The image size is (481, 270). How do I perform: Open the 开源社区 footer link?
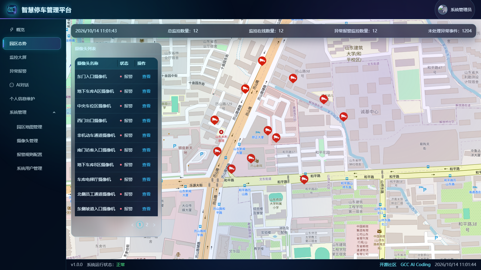tap(388, 265)
